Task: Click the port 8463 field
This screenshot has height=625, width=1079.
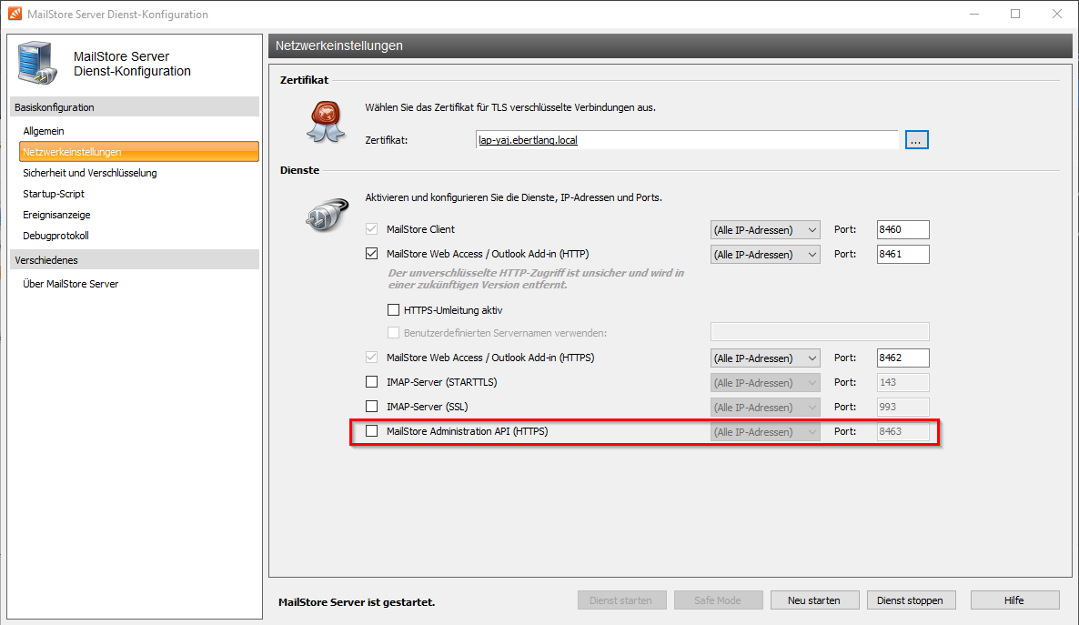Action: [x=903, y=431]
